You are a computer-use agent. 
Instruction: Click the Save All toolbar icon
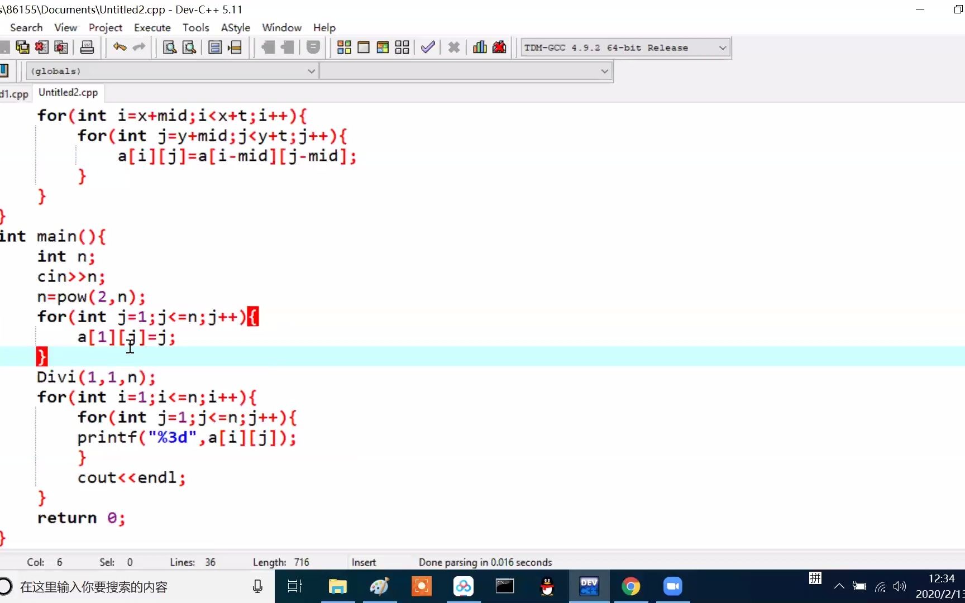(22, 47)
